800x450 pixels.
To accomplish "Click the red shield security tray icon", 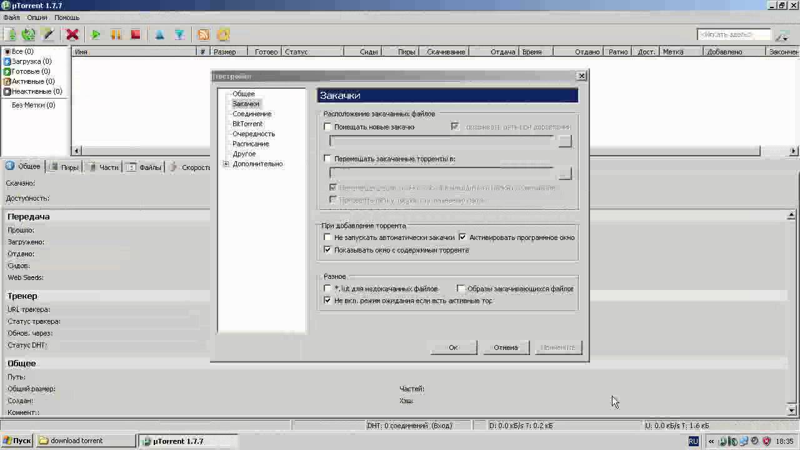I will click(767, 441).
